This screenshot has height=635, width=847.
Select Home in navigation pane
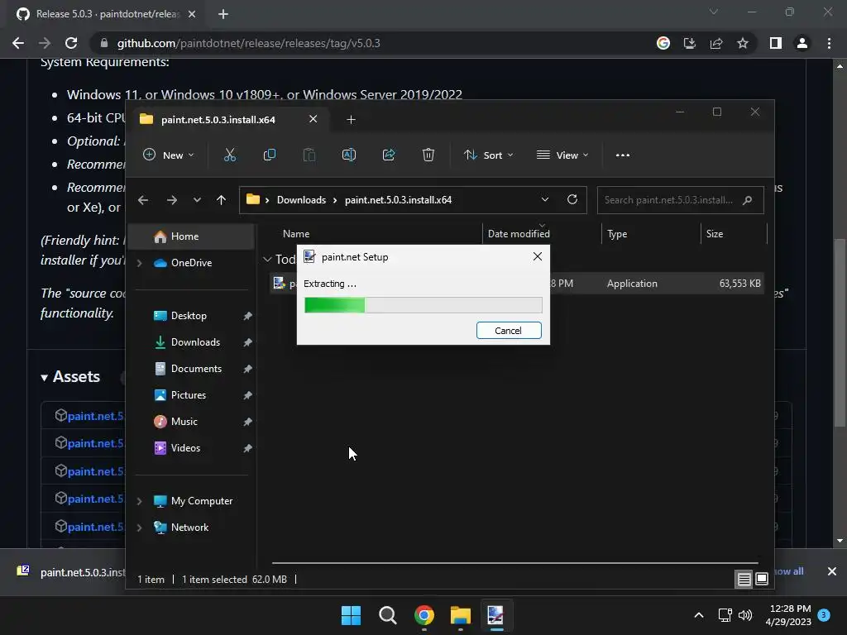pyautogui.click(x=191, y=236)
